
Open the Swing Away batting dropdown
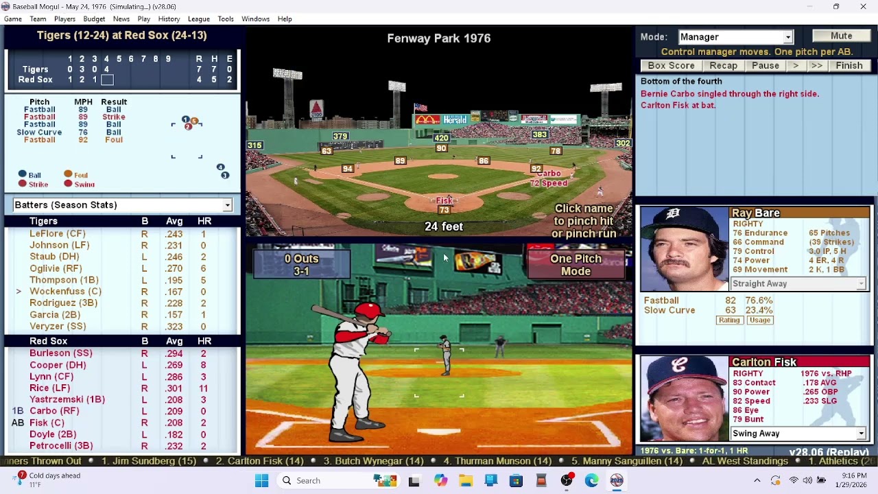[799, 434]
